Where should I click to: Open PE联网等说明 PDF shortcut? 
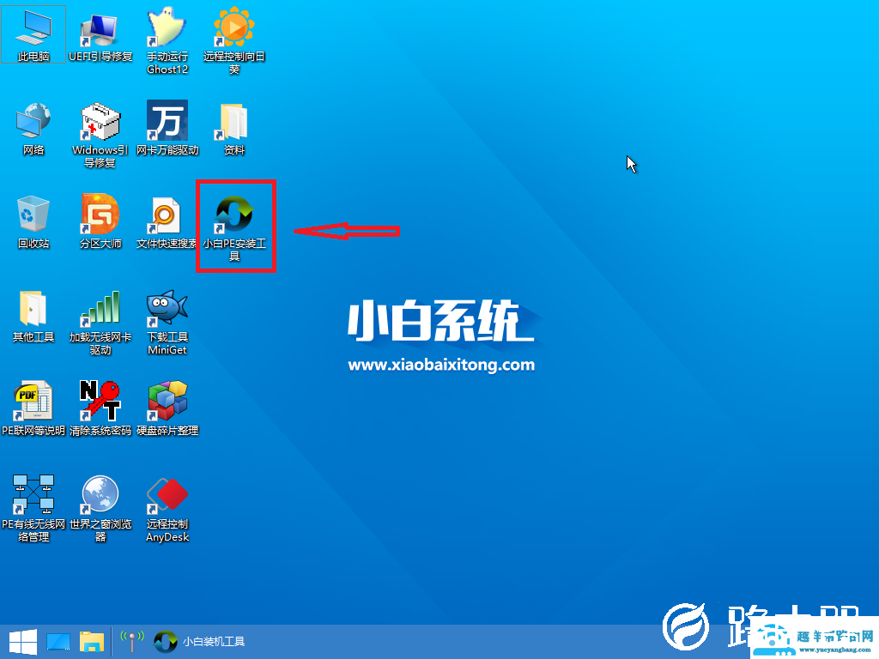(33, 408)
